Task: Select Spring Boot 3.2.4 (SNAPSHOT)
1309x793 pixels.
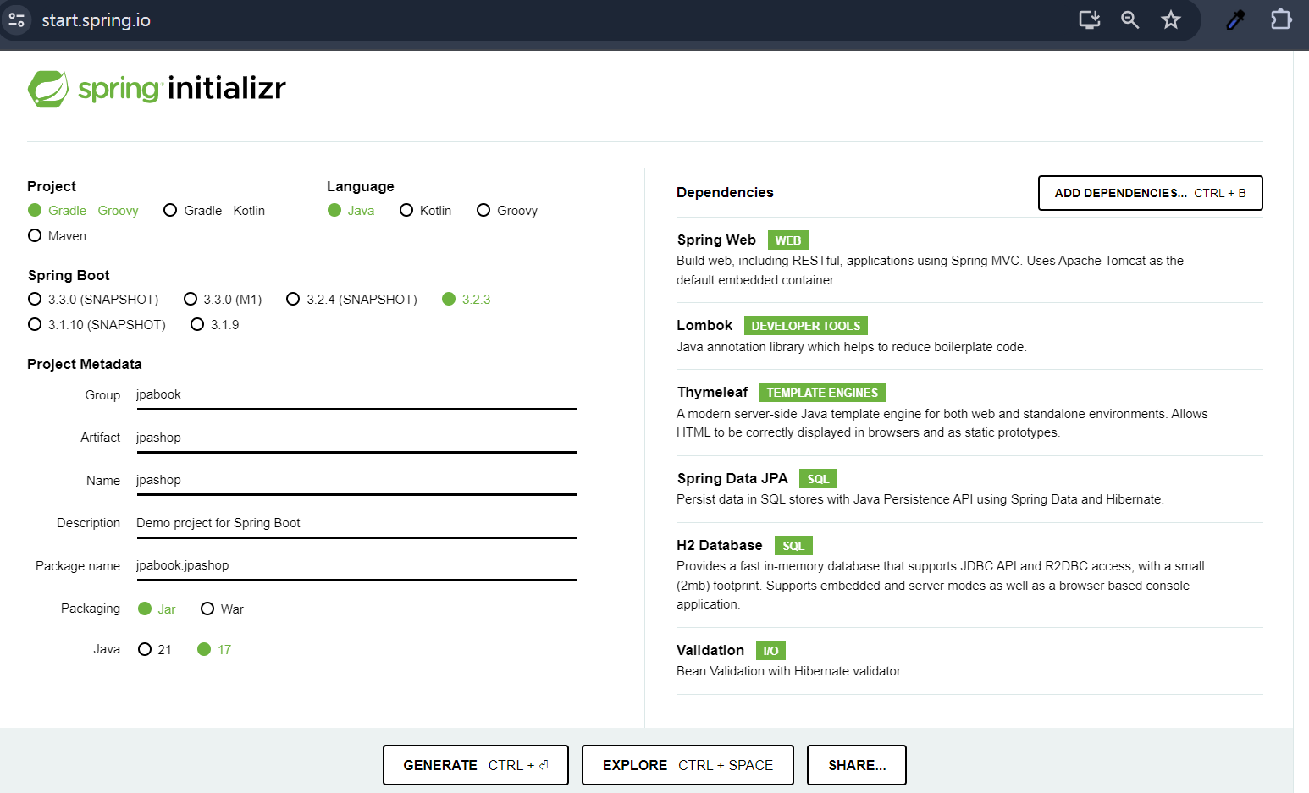Action: [351, 300]
